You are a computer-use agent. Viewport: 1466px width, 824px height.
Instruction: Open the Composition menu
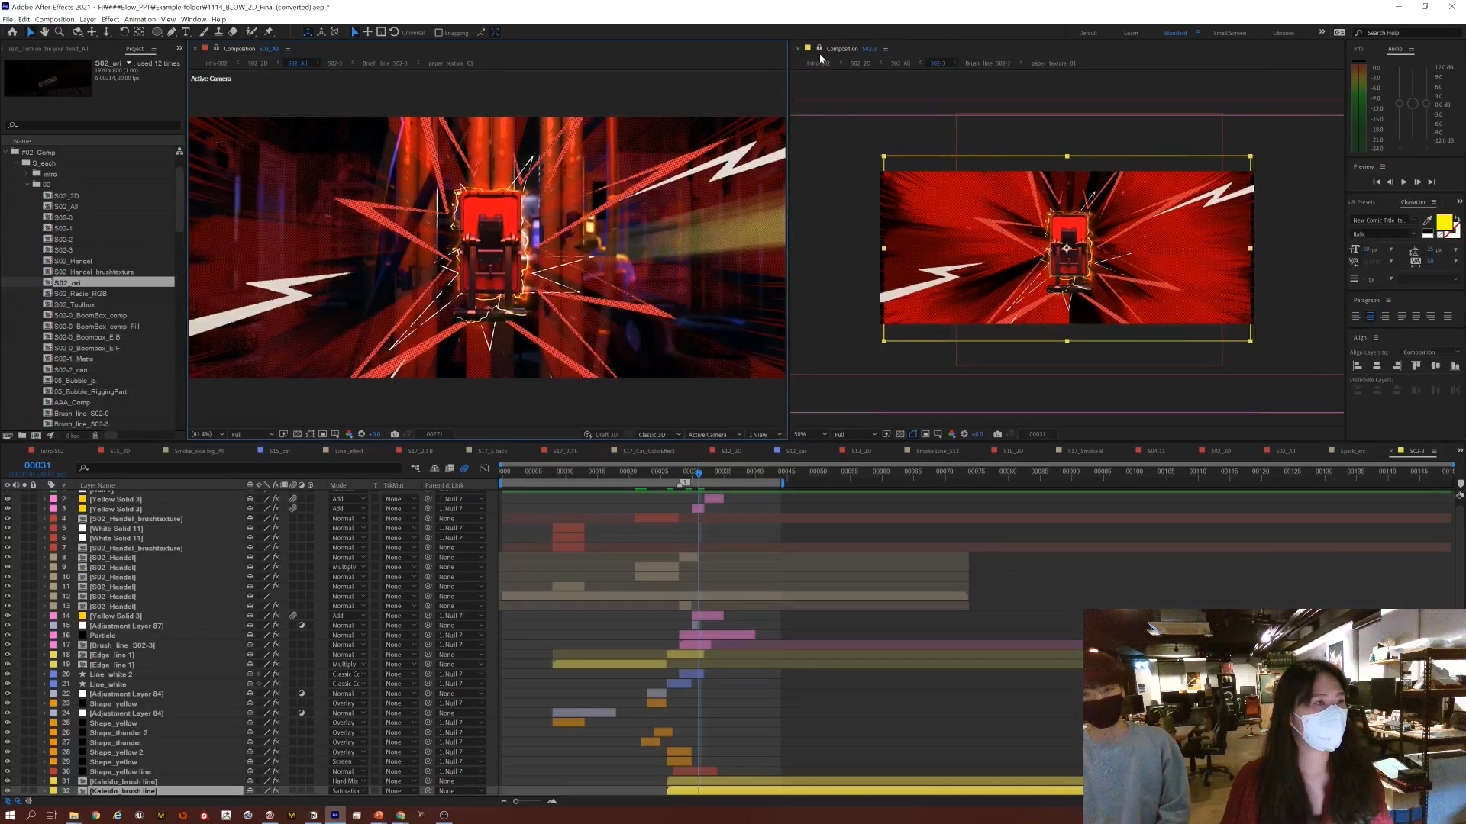tap(54, 19)
